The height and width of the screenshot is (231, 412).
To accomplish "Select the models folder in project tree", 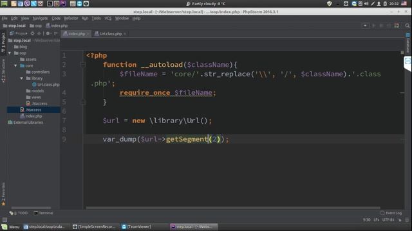I will pyautogui.click(x=35, y=91).
